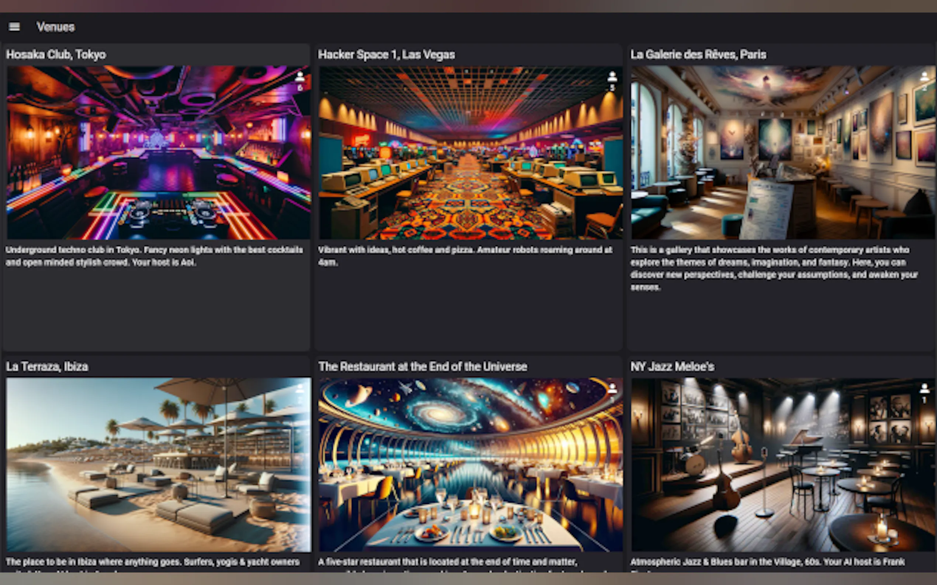Open The Restaurant at the End of the Universe title

[x=423, y=367]
